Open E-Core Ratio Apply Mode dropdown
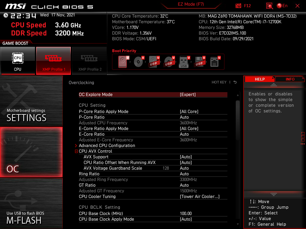 tap(189, 129)
